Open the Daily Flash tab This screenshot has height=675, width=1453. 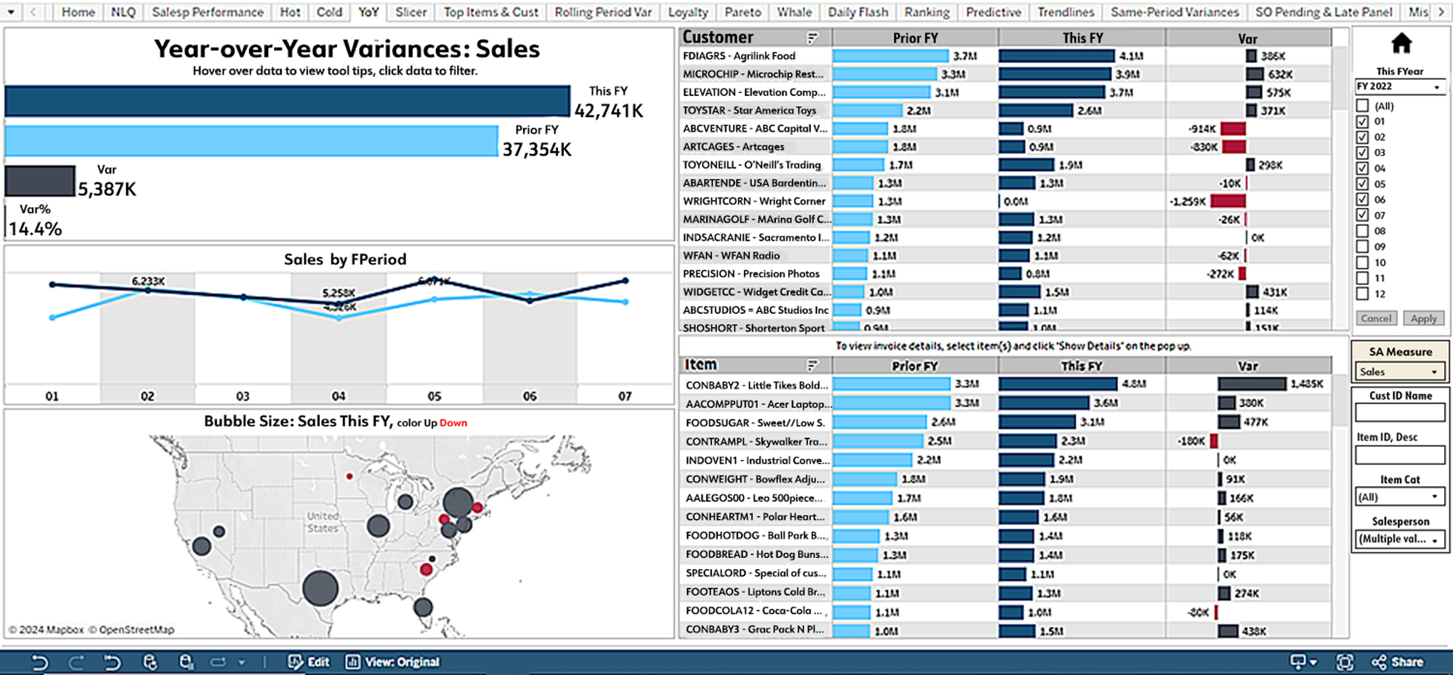858,12
